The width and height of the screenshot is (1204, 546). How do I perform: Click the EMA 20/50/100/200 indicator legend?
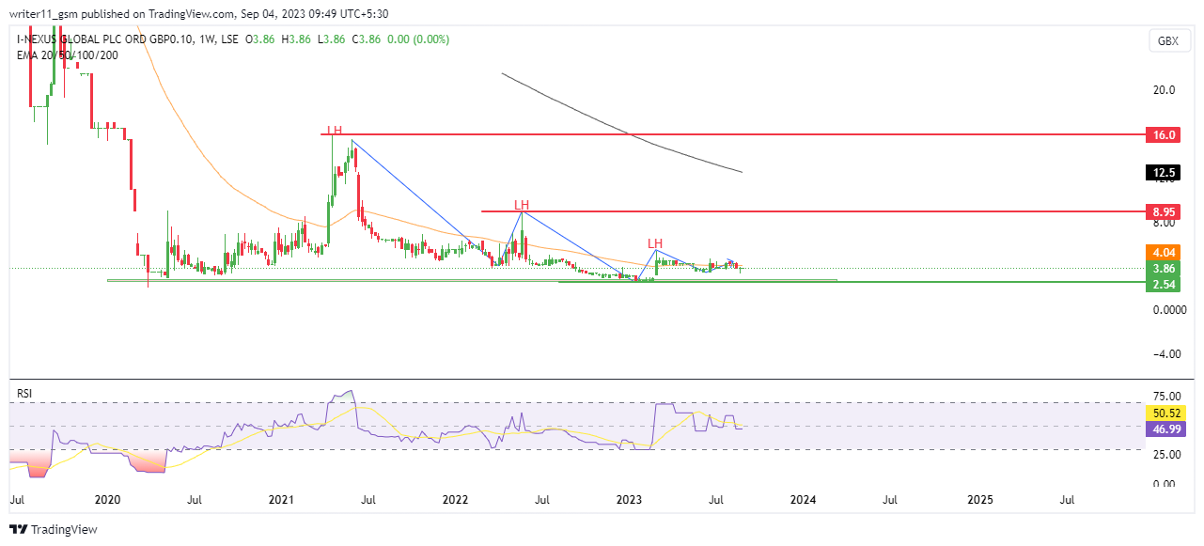68,55
